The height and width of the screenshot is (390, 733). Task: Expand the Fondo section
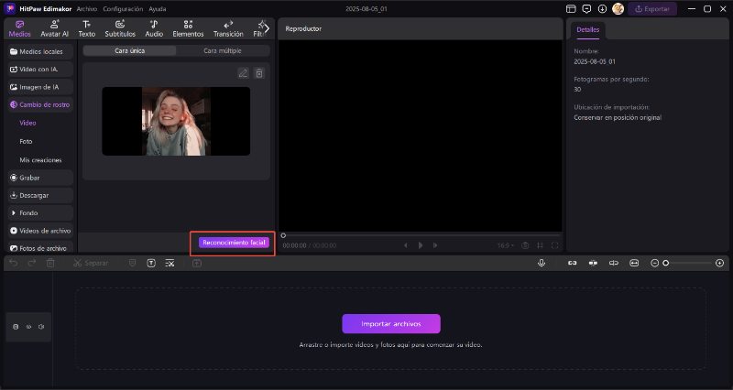coord(40,212)
